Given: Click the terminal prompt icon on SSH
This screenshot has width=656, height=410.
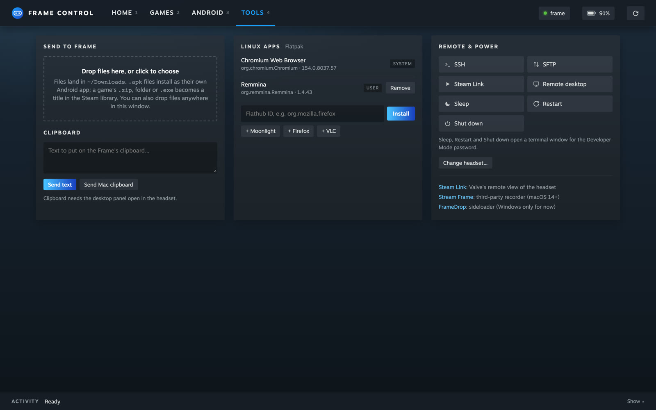Looking at the screenshot, I should [447, 64].
